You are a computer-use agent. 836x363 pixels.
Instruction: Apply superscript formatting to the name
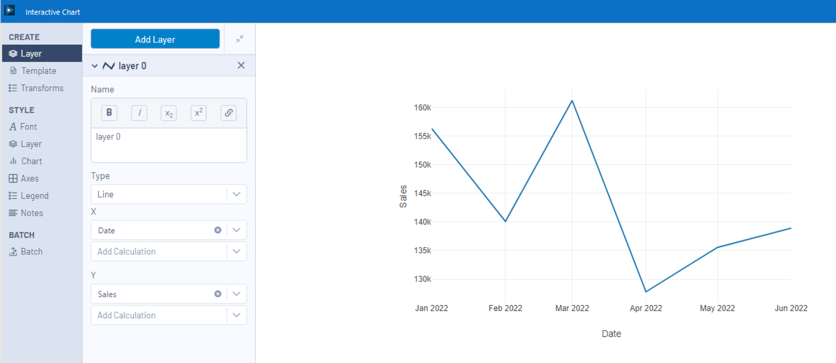[x=198, y=113]
